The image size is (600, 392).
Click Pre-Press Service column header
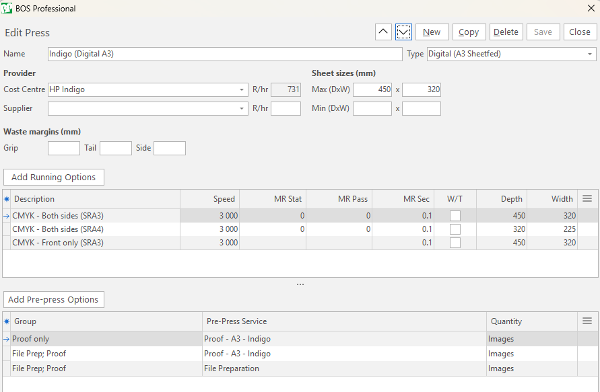coord(344,321)
